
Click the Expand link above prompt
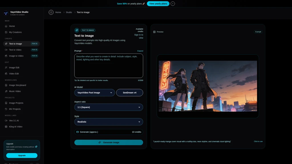(x=140, y=51)
